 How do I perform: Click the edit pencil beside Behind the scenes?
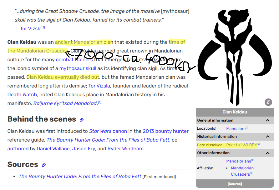tap(82, 120)
